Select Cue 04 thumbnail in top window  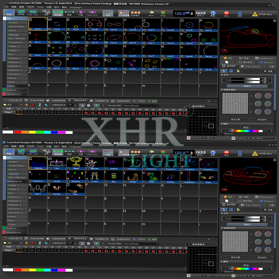[94, 24]
